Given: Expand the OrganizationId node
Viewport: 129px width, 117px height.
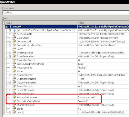Looking at the screenshot, I should (10, 75).
